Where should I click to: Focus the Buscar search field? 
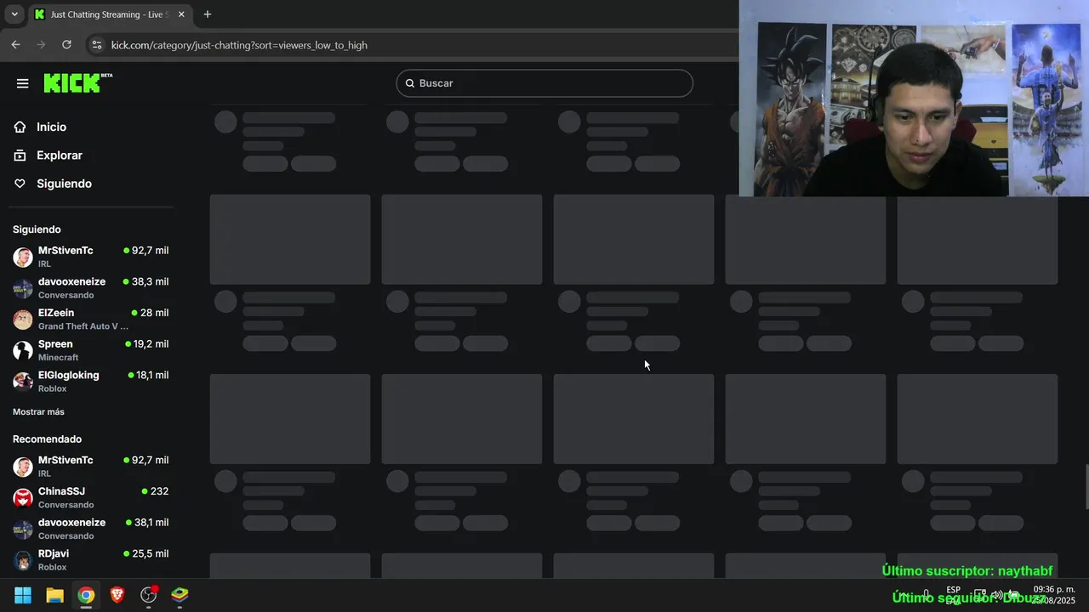544,83
